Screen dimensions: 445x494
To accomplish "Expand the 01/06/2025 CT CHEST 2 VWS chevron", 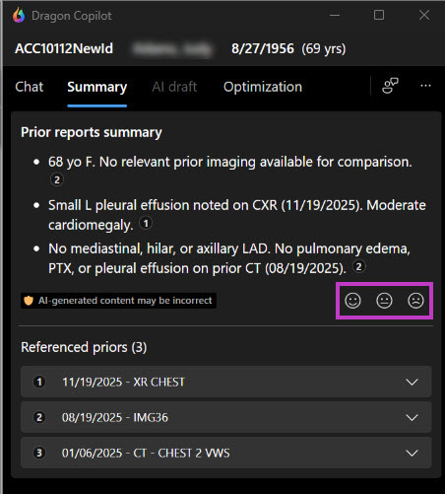I will [x=412, y=453].
